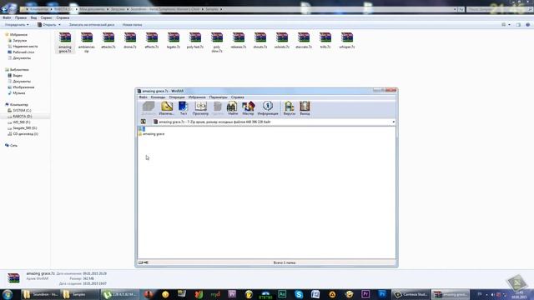Click the Virus scan (Вирусы) icon
Screen dimensions: 534x300
[290, 108]
